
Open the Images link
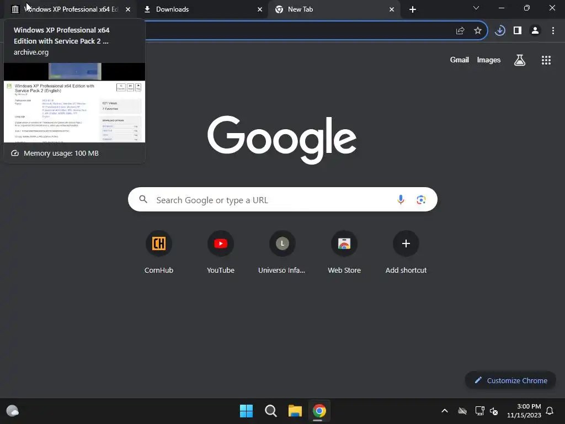(489, 60)
